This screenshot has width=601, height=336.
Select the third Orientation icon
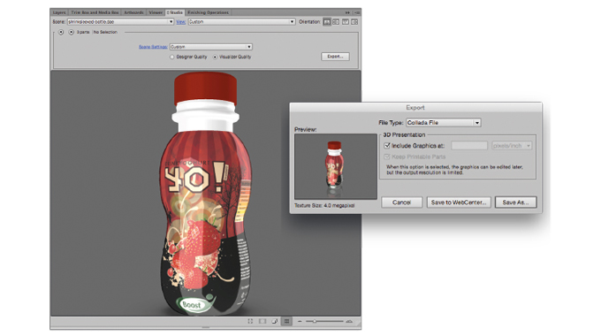click(x=346, y=22)
